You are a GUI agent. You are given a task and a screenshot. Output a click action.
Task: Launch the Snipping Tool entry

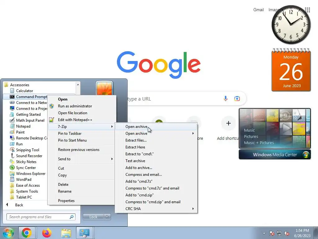click(x=27, y=150)
